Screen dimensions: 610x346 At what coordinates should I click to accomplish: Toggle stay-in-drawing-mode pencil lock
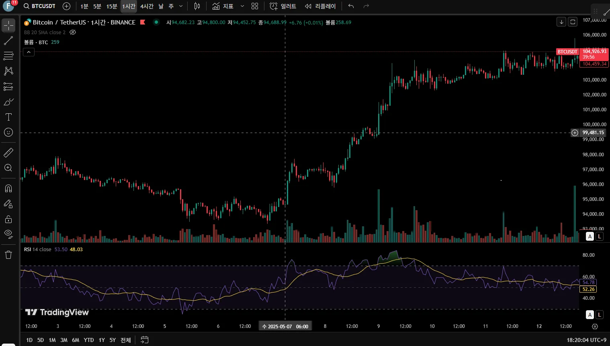coord(8,204)
